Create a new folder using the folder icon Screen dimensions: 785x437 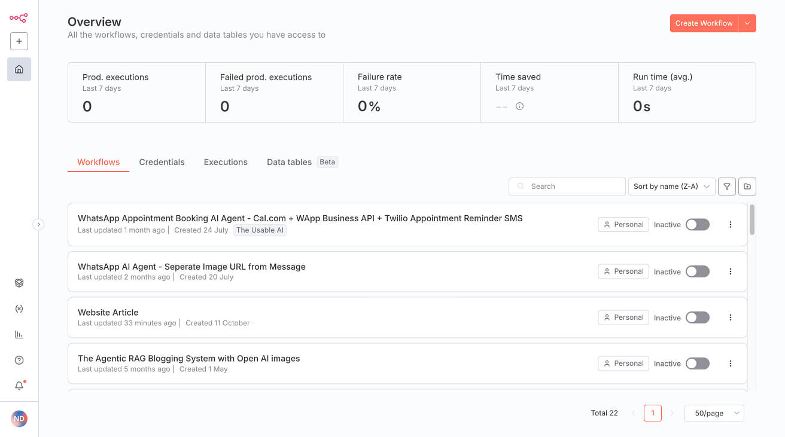pyautogui.click(x=747, y=186)
